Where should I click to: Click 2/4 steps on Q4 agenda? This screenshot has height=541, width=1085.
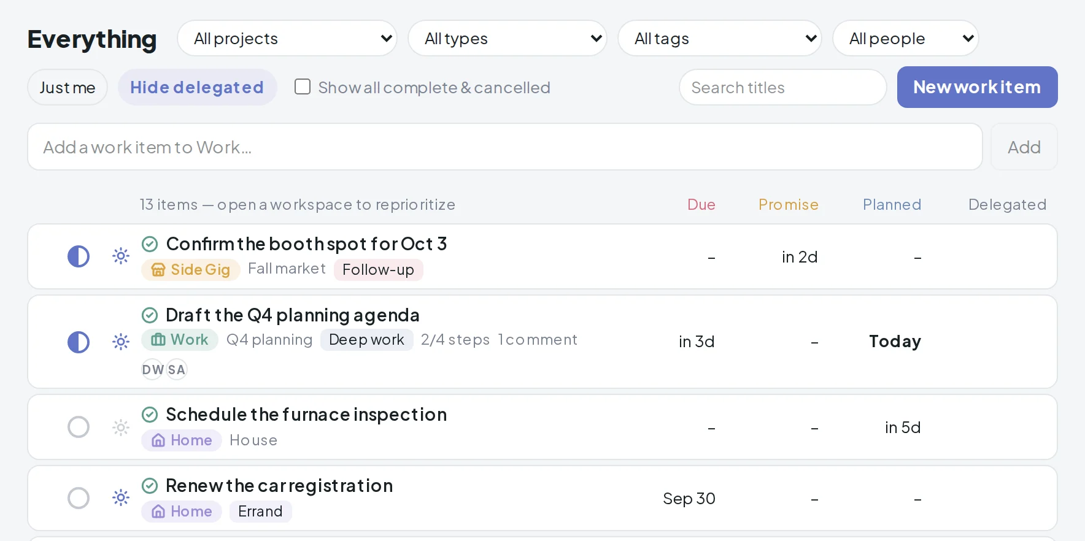[x=455, y=340]
